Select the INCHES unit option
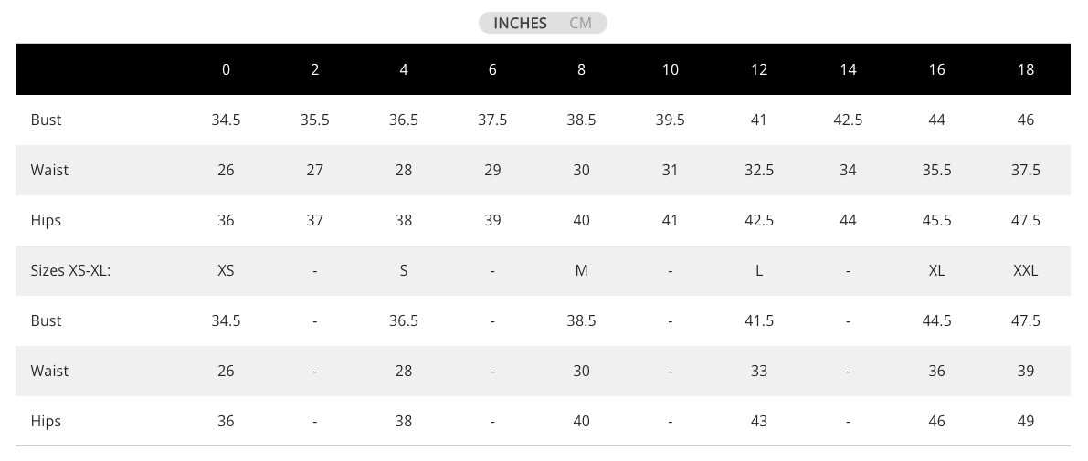This screenshot has width=1088, height=461. pyautogui.click(x=520, y=23)
